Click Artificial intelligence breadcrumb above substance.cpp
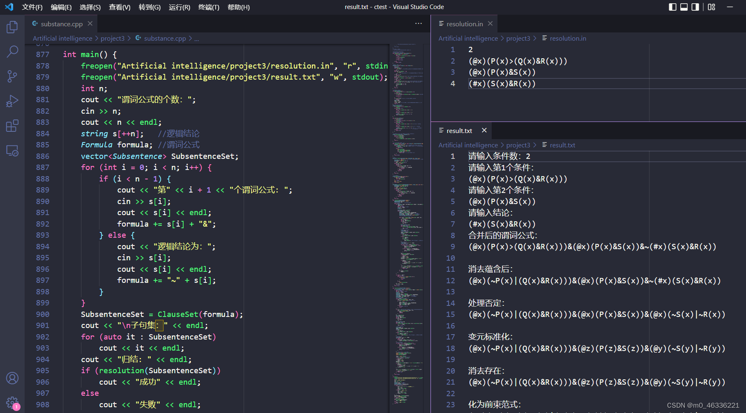This screenshot has width=746, height=413. (x=62, y=38)
